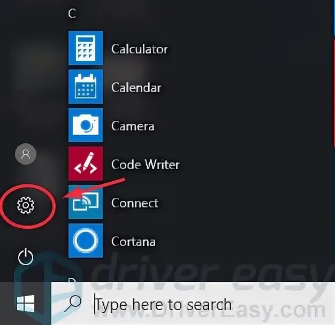This screenshot has width=335, height=325.
Task: Open the letter C group header
Action: tap(72, 13)
